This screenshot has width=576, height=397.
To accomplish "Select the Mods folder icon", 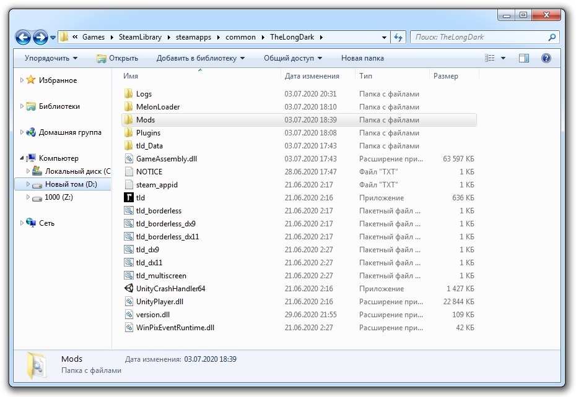I will tap(129, 119).
